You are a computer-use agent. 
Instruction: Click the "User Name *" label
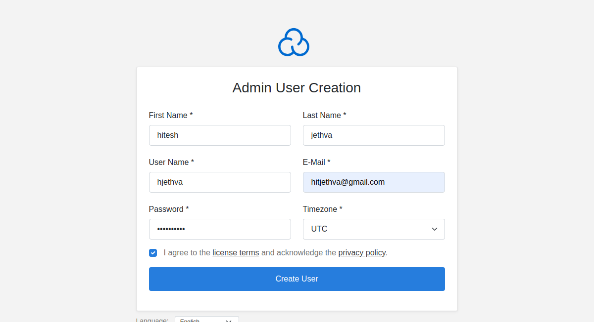tap(171, 162)
